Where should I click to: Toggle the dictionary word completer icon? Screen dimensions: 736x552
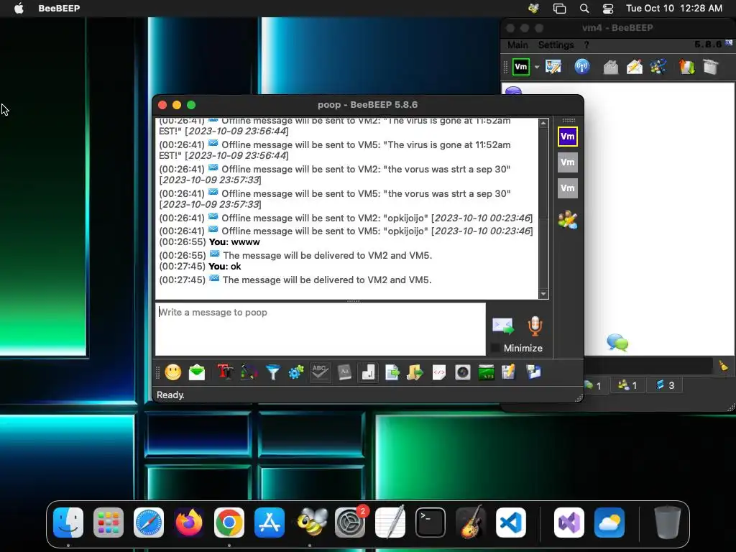(x=344, y=373)
